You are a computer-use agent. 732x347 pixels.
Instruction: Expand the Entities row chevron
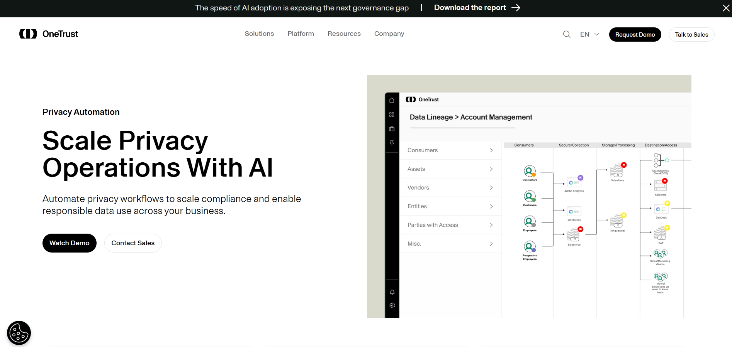pyautogui.click(x=491, y=206)
